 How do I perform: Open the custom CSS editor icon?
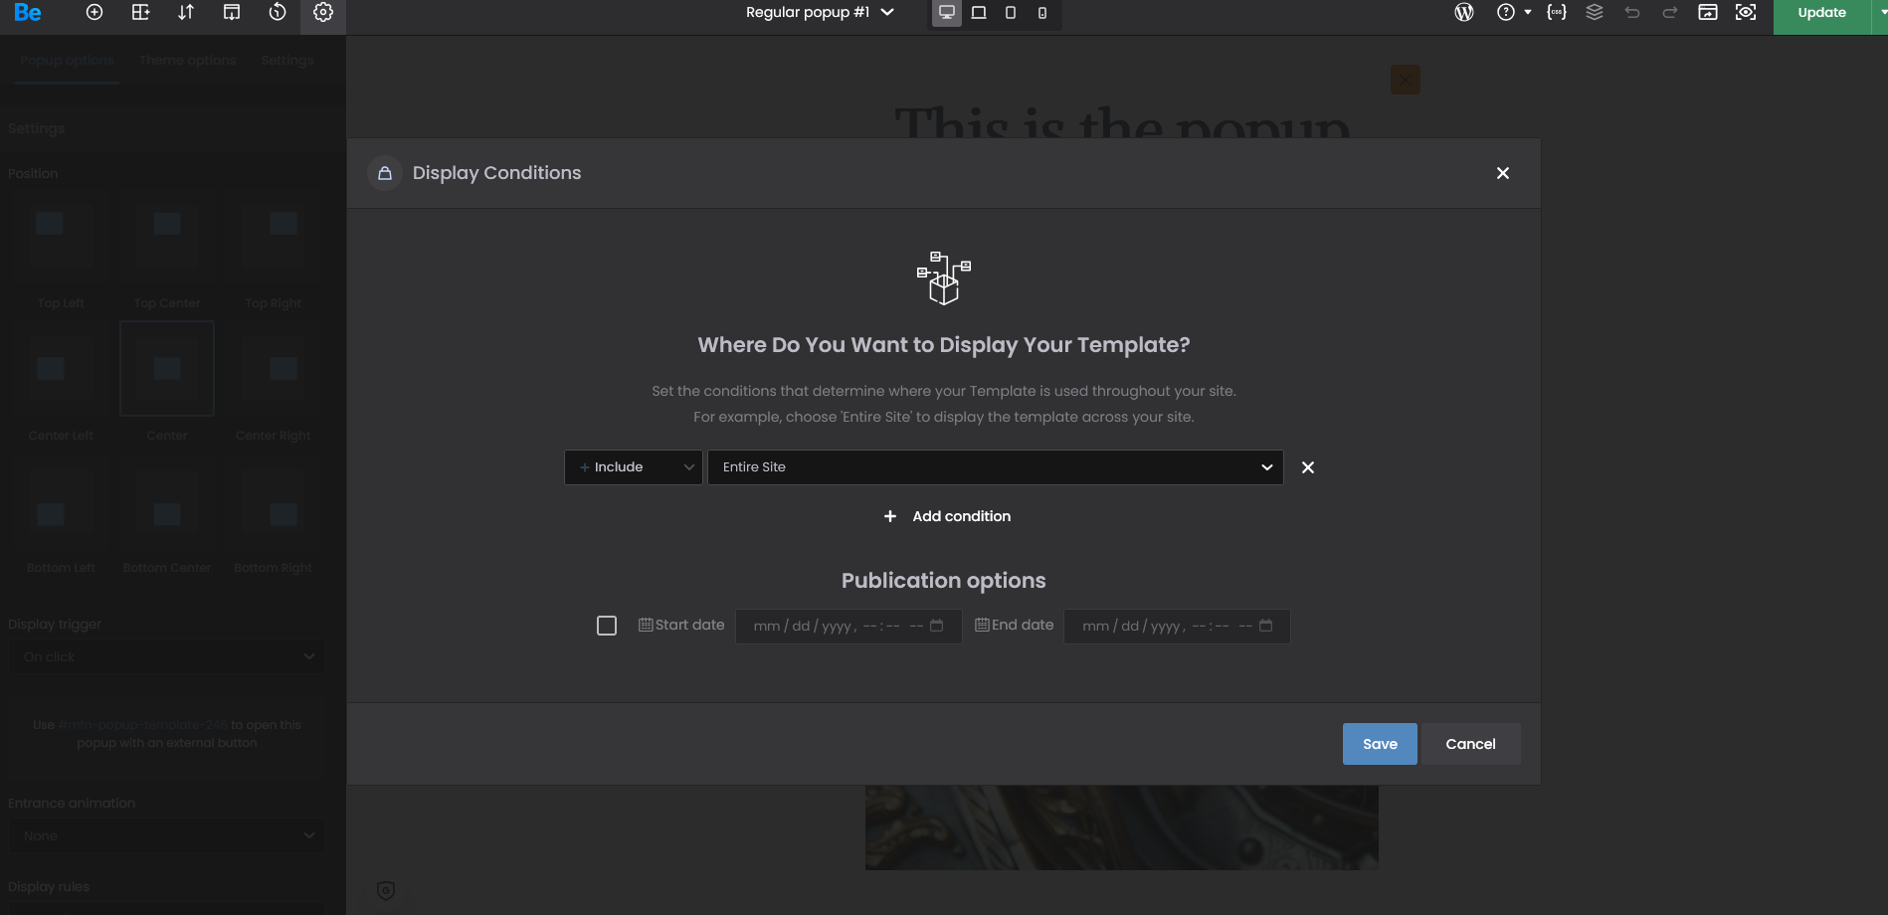[x=1557, y=13]
